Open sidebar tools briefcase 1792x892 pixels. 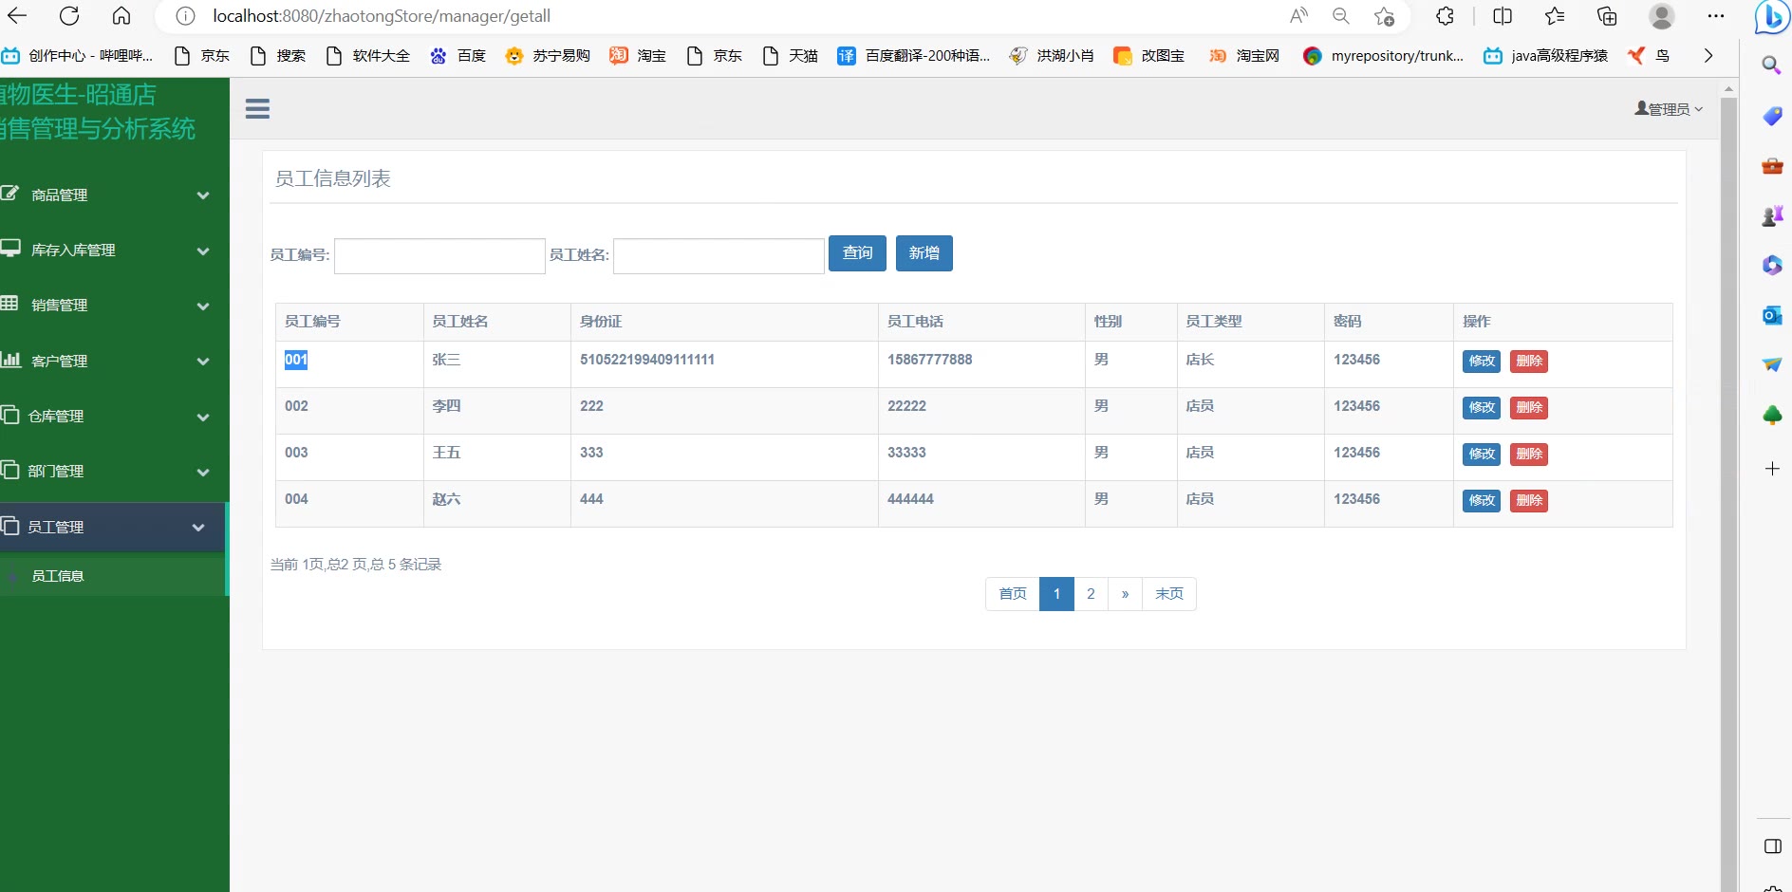pos(1772,166)
